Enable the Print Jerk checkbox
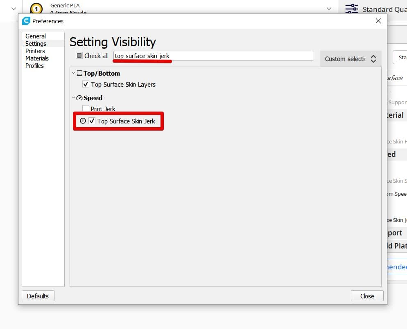This screenshot has width=407, height=329. [x=86, y=109]
